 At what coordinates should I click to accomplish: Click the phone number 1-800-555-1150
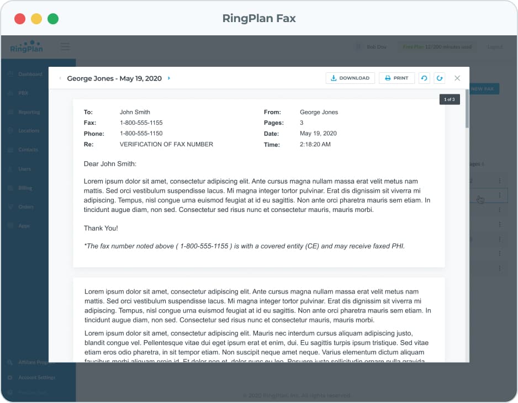(141, 134)
